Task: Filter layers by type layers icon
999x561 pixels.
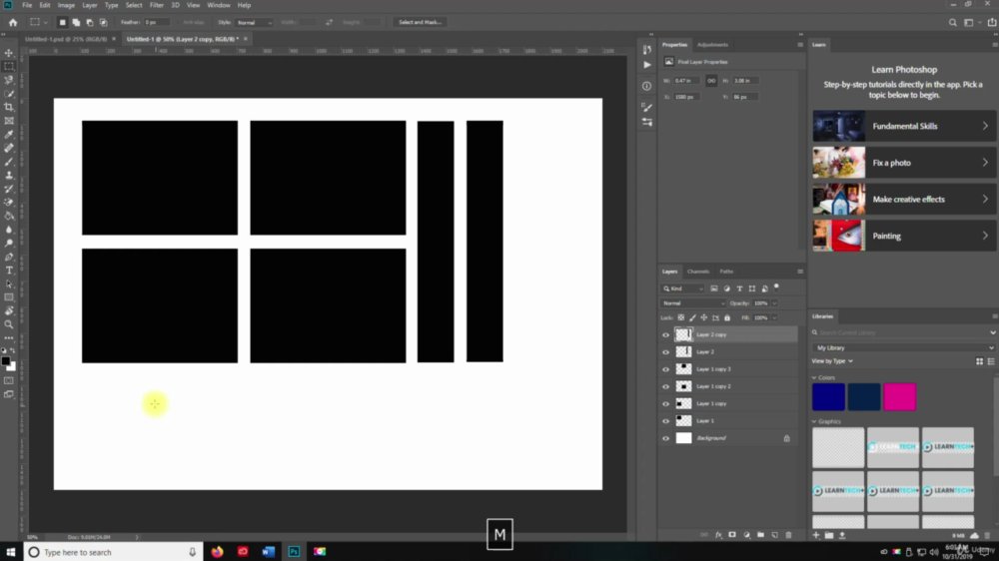Action: pyautogui.click(x=739, y=288)
